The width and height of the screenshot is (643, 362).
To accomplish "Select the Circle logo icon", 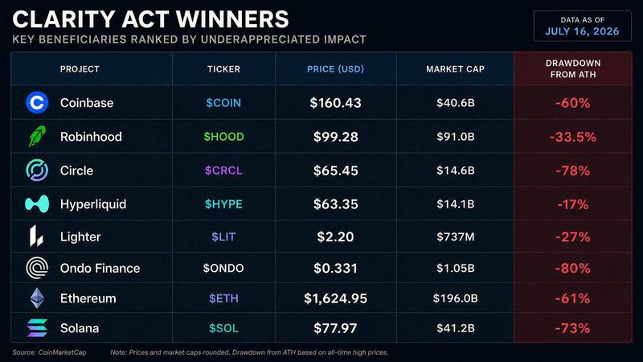I will [x=37, y=171].
